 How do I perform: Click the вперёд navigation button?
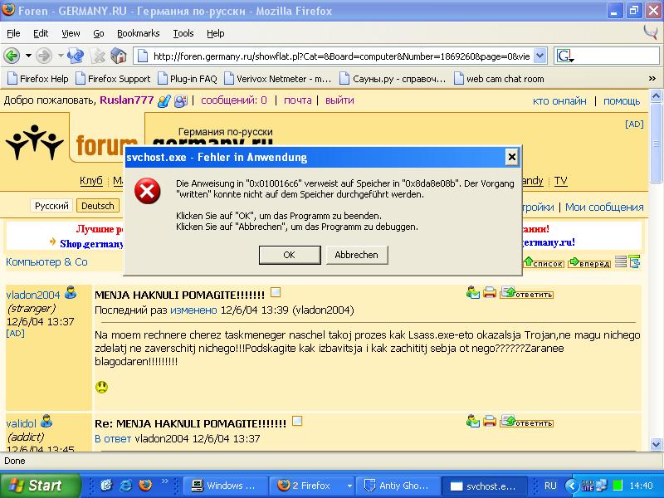tap(589, 262)
